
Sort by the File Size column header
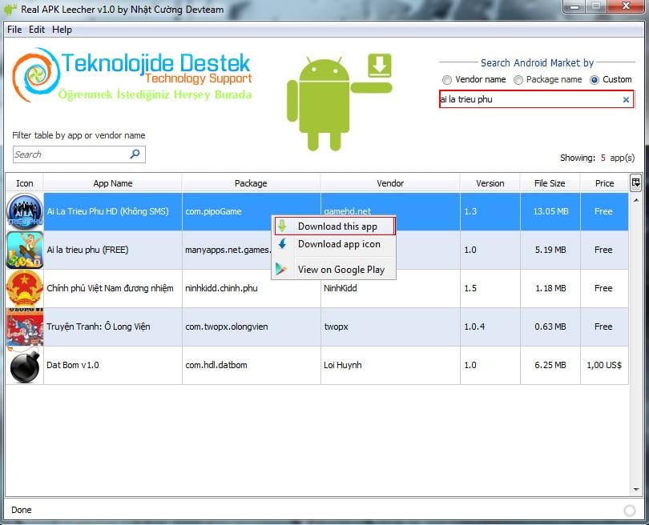point(550,183)
